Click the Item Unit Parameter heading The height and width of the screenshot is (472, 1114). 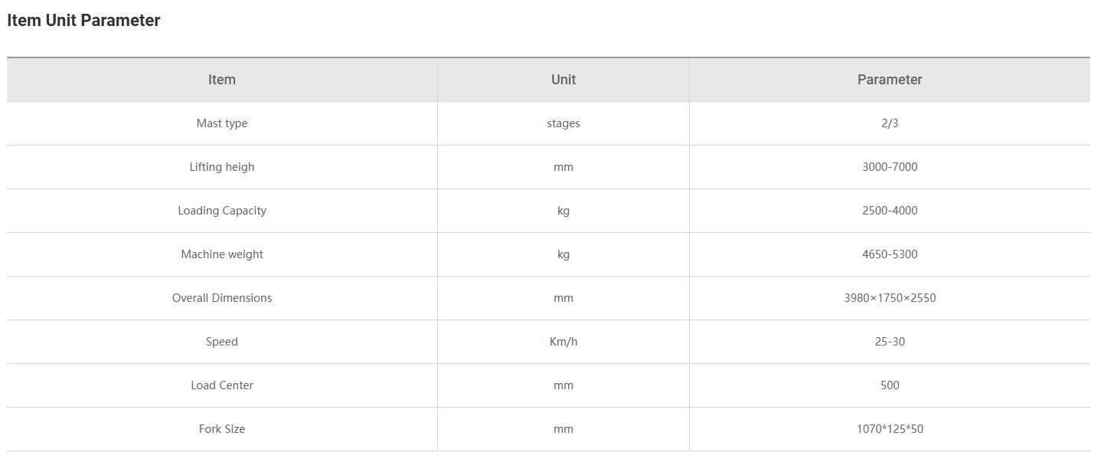pos(83,21)
